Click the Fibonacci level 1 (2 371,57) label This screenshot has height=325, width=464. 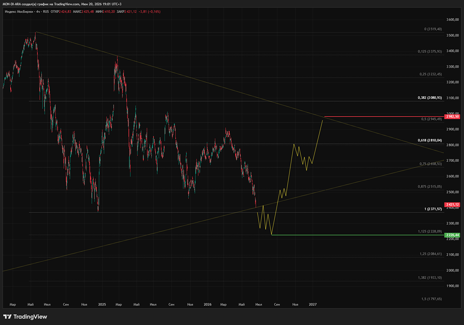tap(433, 209)
